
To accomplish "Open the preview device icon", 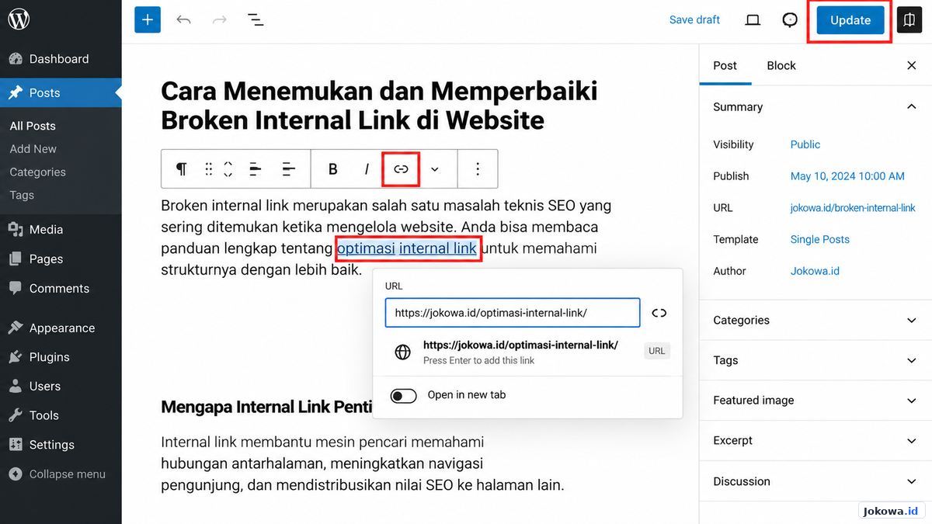I will click(753, 19).
